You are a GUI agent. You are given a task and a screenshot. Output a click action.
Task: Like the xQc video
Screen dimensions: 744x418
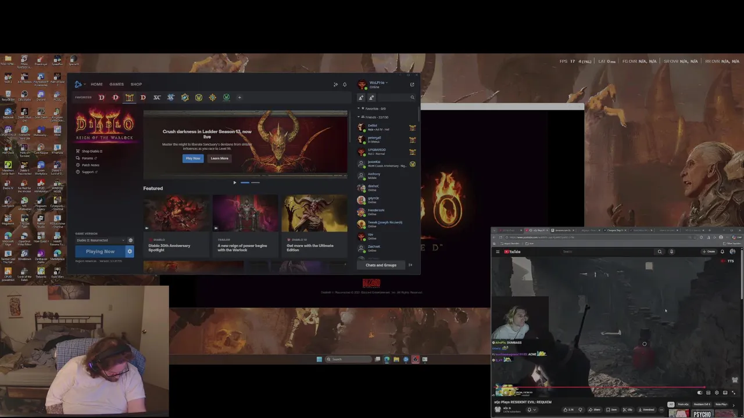pyautogui.click(x=570, y=409)
